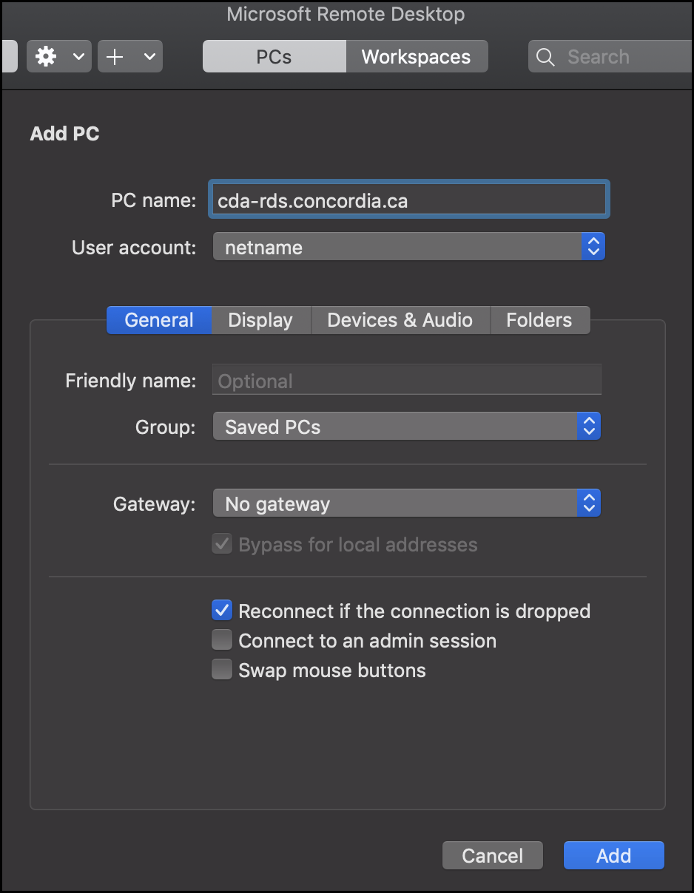The height and width of the screenshot is (893, 694).
Task: Go to the Folders tab
Action: tap(539, 320)
